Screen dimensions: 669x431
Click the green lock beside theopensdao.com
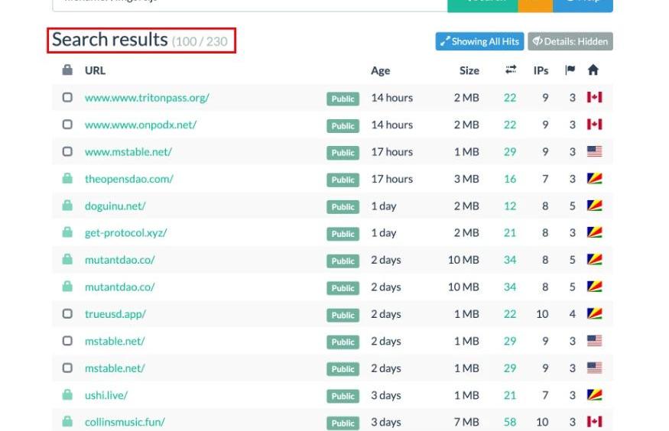(67, 179)
